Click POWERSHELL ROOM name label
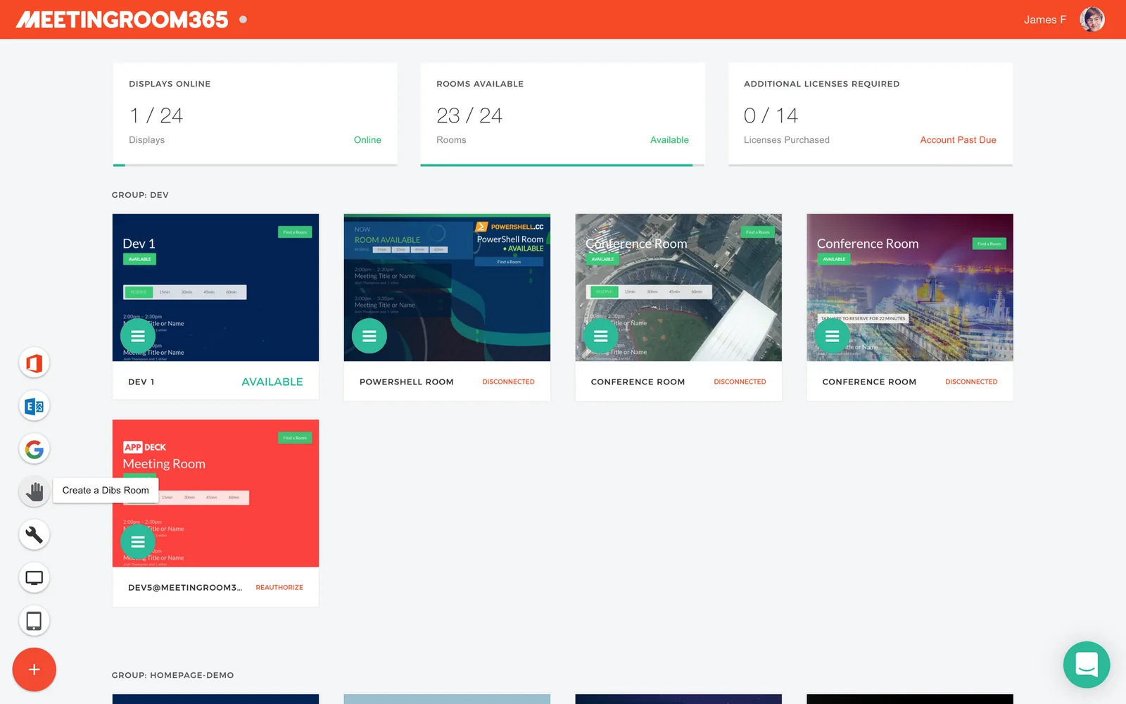This screenshot has height=704, width=1126. point(406,382)
